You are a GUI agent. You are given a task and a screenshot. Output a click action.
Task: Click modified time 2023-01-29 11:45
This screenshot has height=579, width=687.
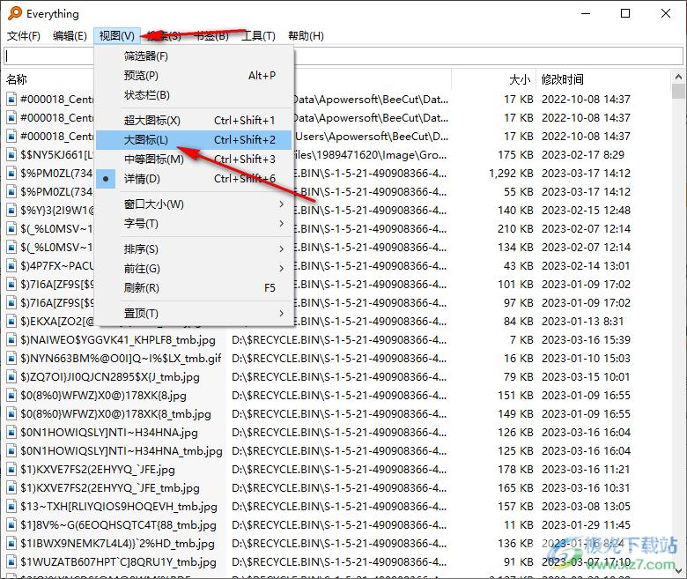(x=587, y=525)
